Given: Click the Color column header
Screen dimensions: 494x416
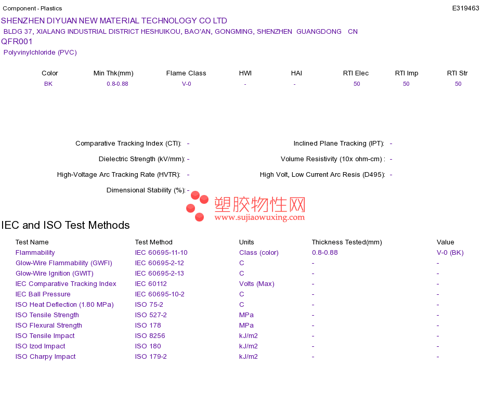Looking at the screenshot, I should [50, 73].
